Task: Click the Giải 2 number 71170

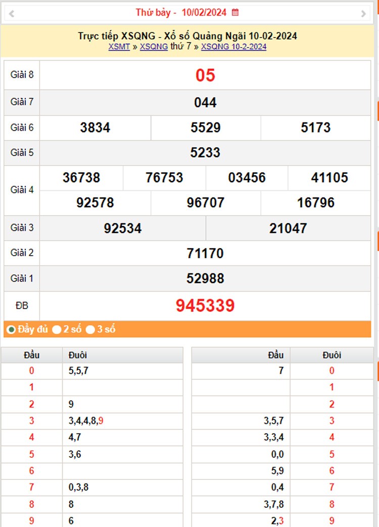Action: click(x=205, y=253)
